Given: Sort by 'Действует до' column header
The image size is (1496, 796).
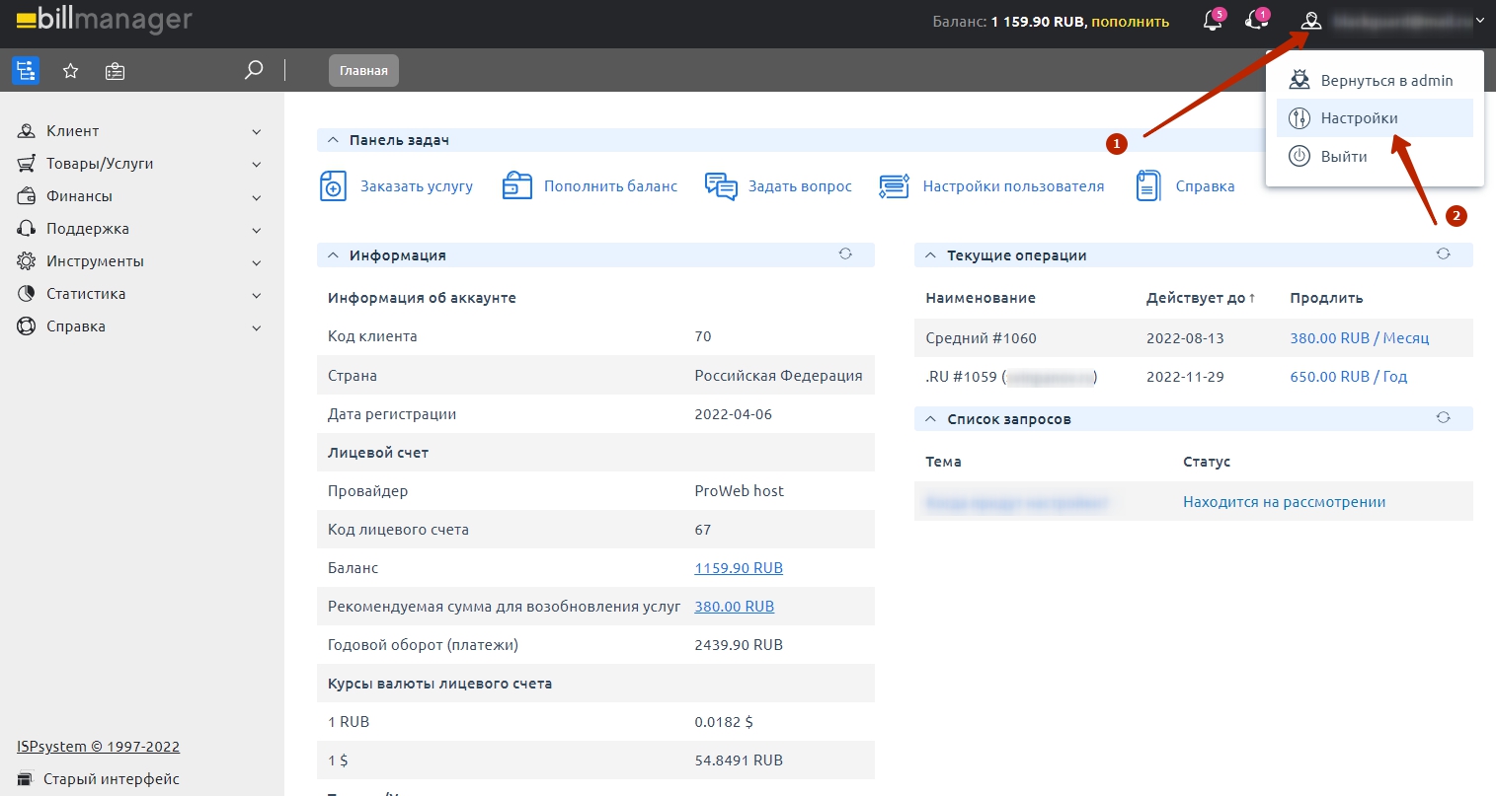Looking at the screenshot, I should pyautogui.click(x=1200, y=298).
